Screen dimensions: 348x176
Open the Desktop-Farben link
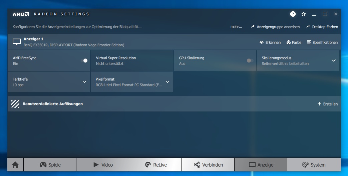pos(325,27)
